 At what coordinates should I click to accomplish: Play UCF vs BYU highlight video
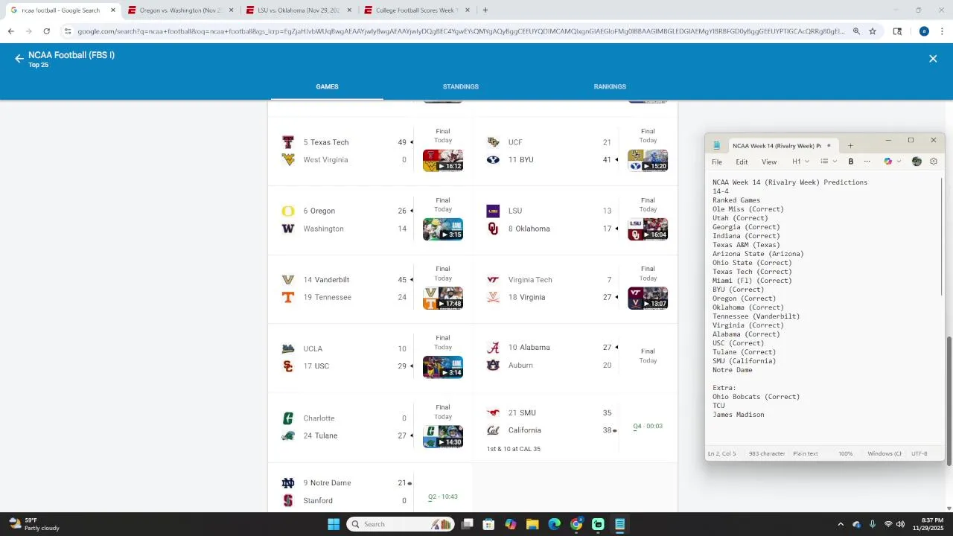coord(648,161)
